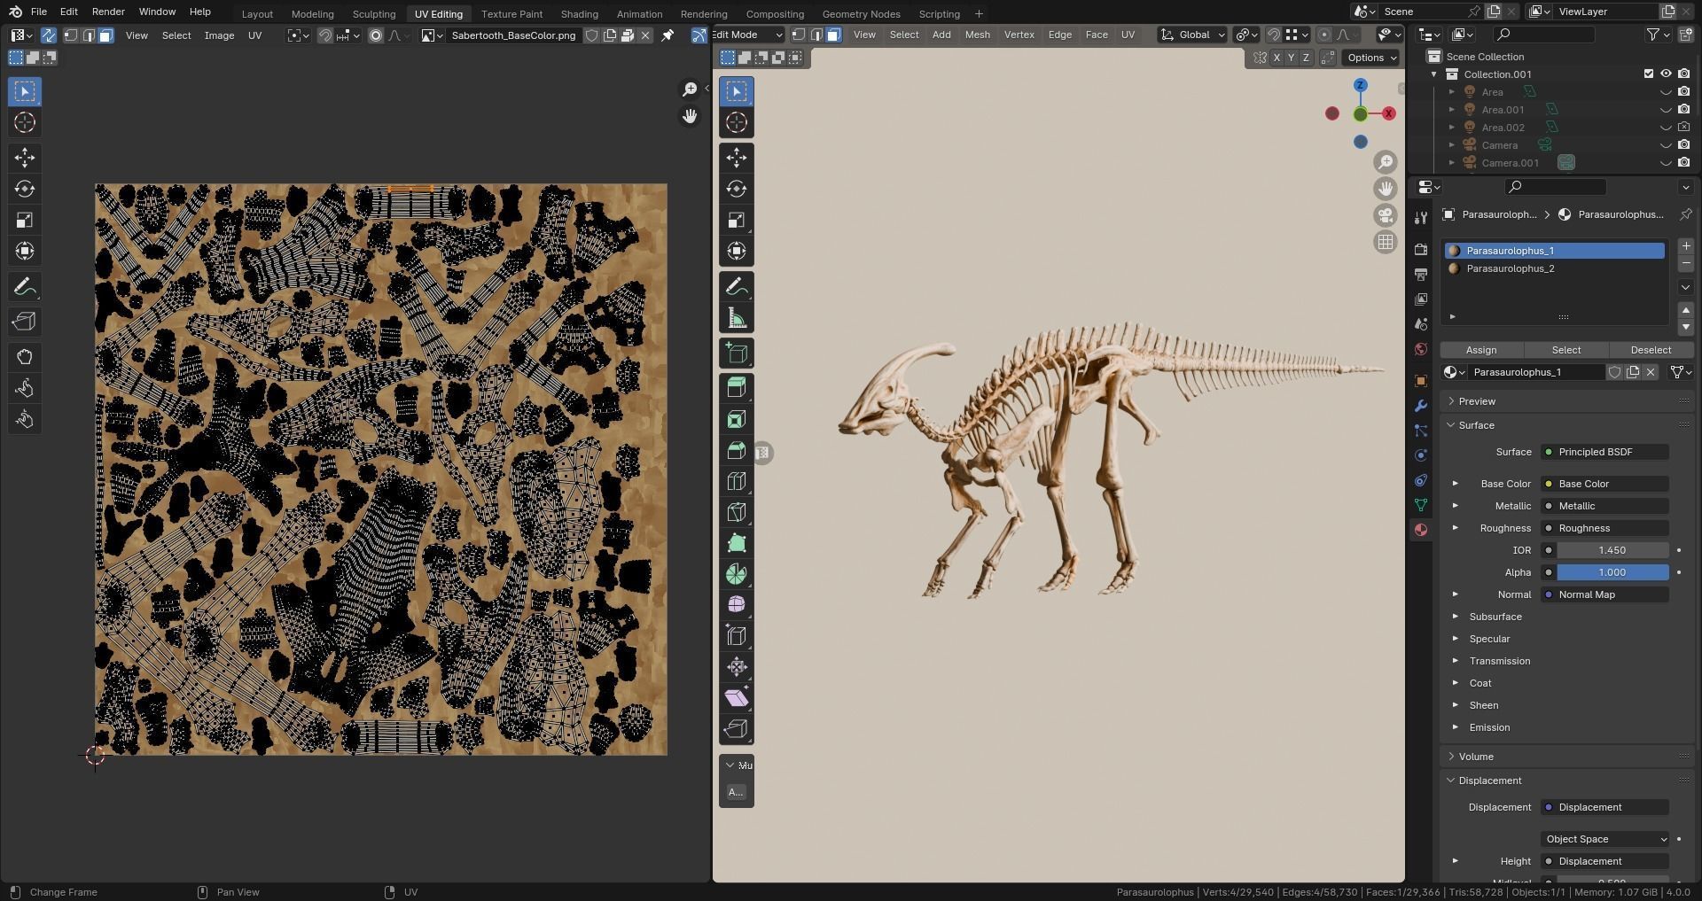Screen dimensions: 1702x901
Task: Open the viewport Options dropdown
Action: pyautogui.click(x=1371, y=58)
